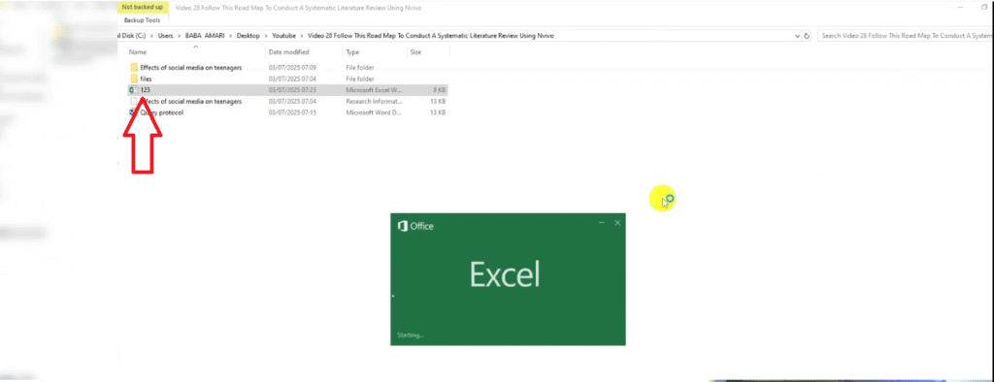This screenshot has width=994, height=382.
Task: Click the Microsoft Excel W... type cell
Action: [x=374, y=90]
